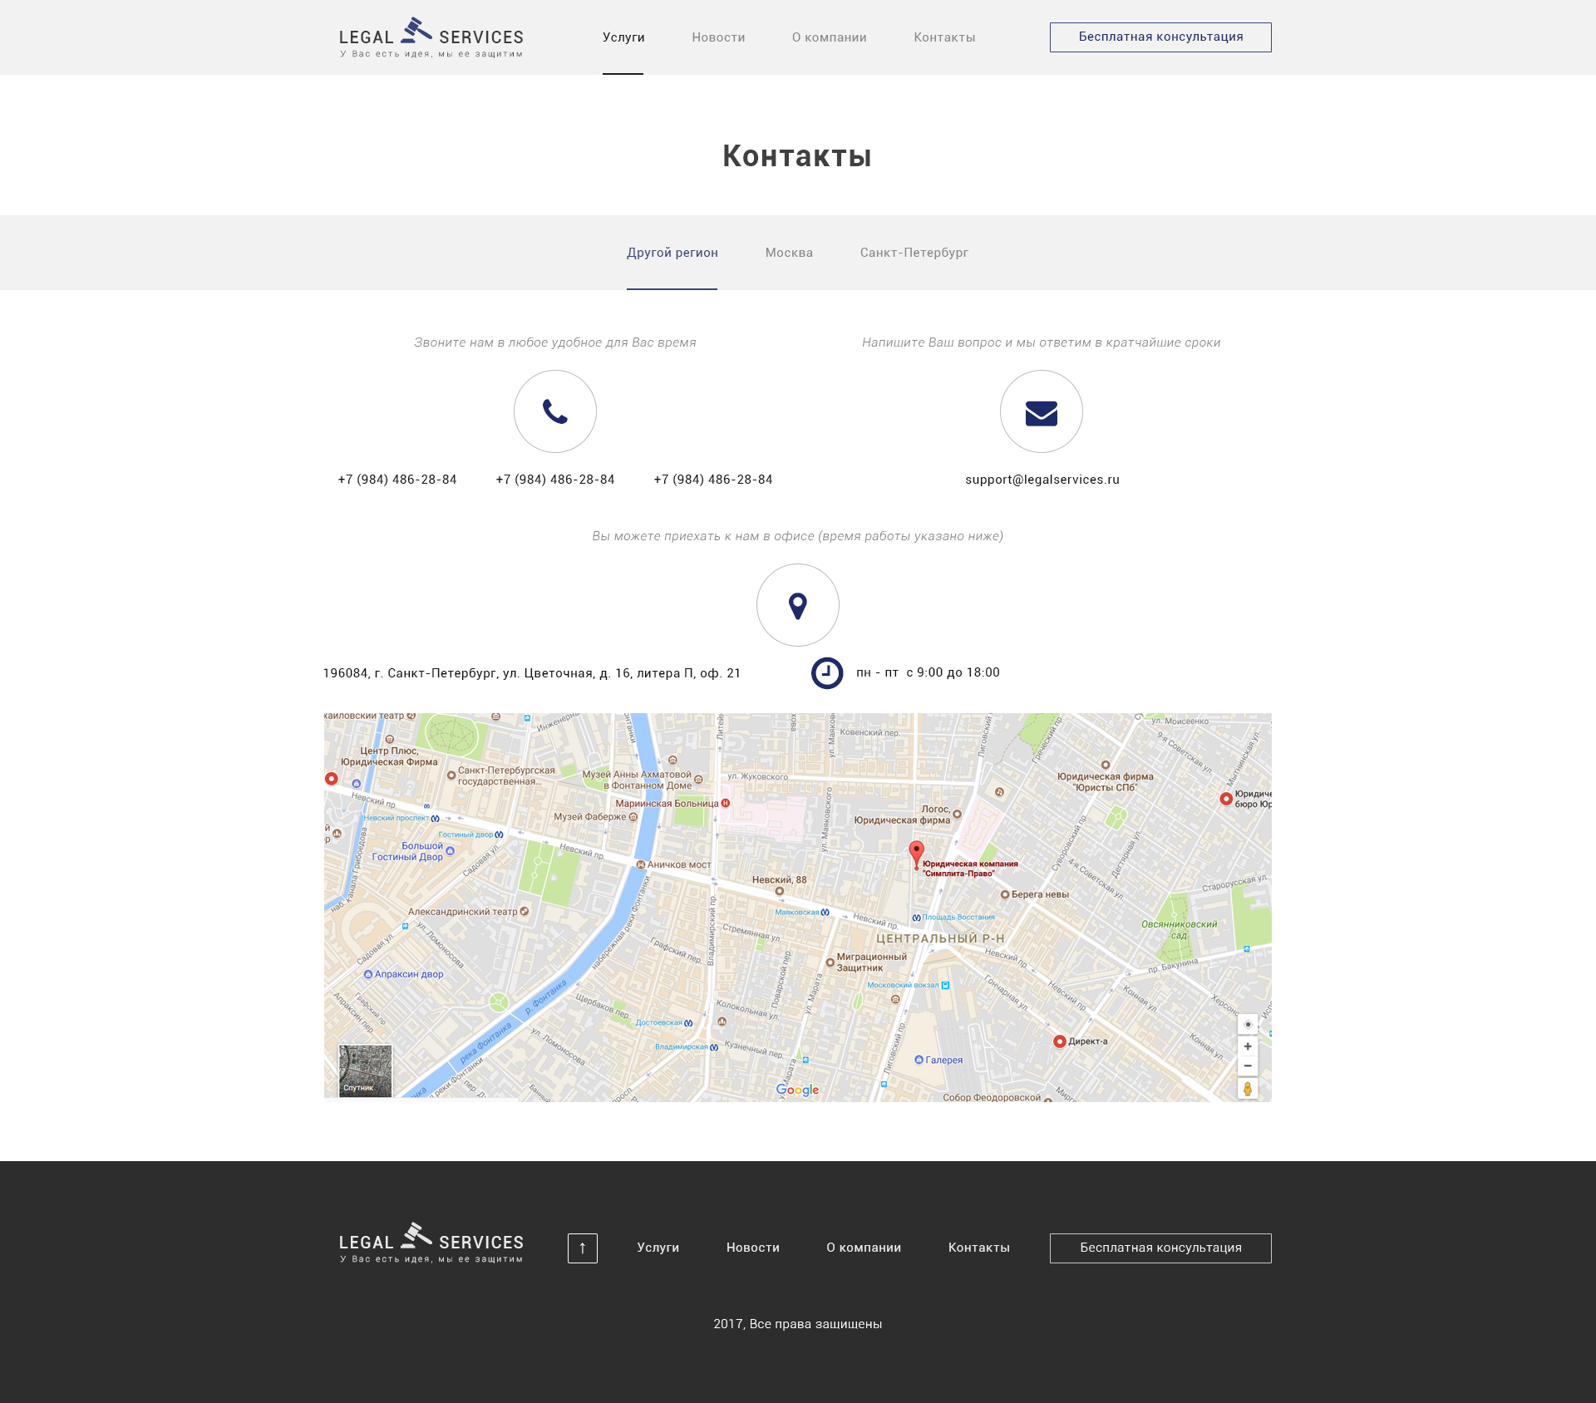This screenshot has width=1596, height=1403.
Task: Click the Директ-а red map marker
Action: coord(1060,1041)
